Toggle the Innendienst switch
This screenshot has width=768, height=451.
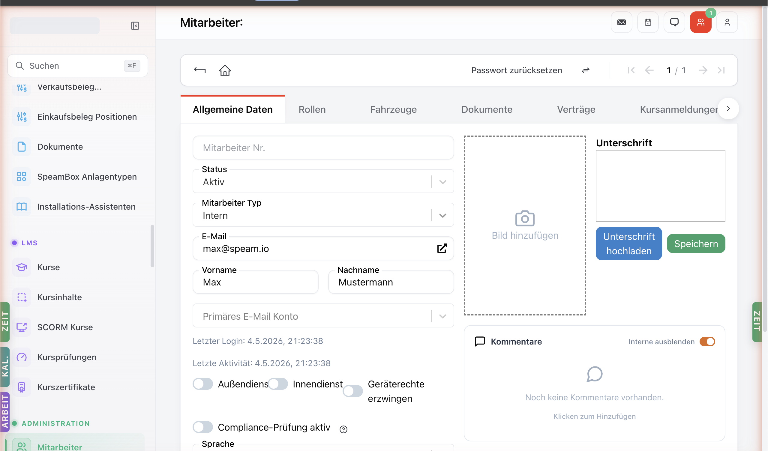click(277, 384)
